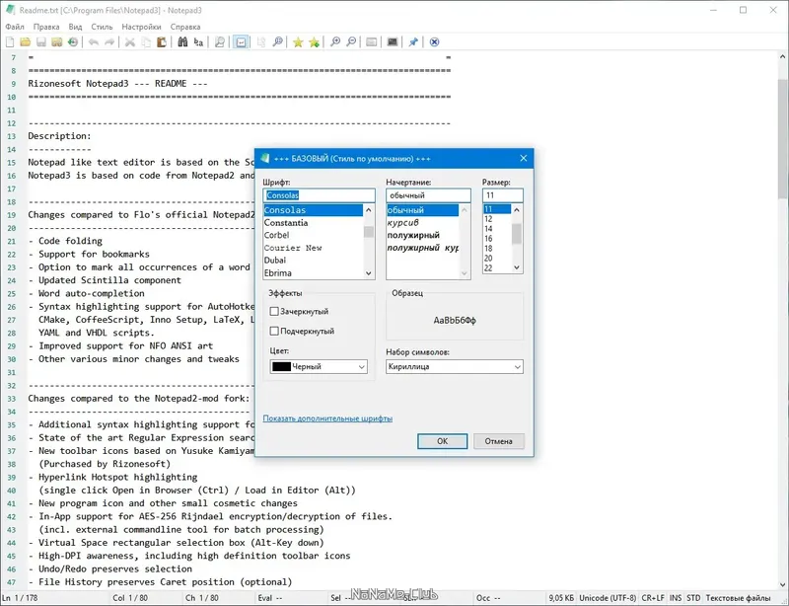The height and width of the screenshot is (606, 789).
Task: Click the Redo arrow icon
Action: (109, 42)
